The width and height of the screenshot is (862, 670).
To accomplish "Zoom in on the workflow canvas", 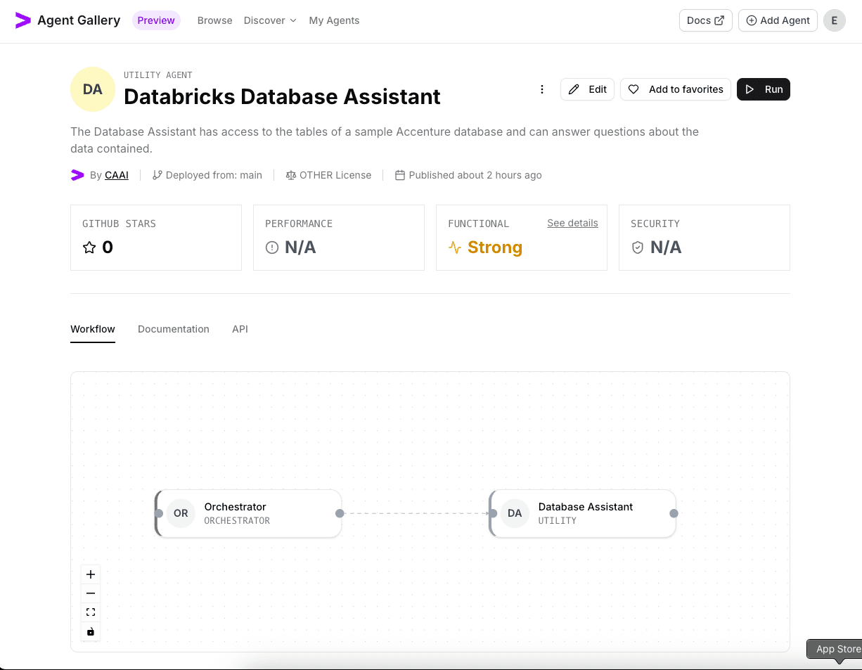I will pyautogui.click(x=90, y=574).
